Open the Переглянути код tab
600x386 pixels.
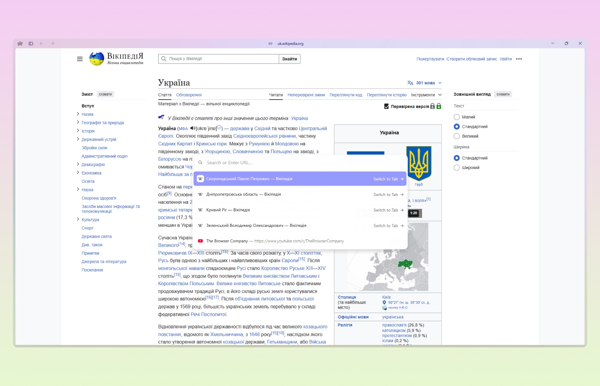(x=346, y=95)
